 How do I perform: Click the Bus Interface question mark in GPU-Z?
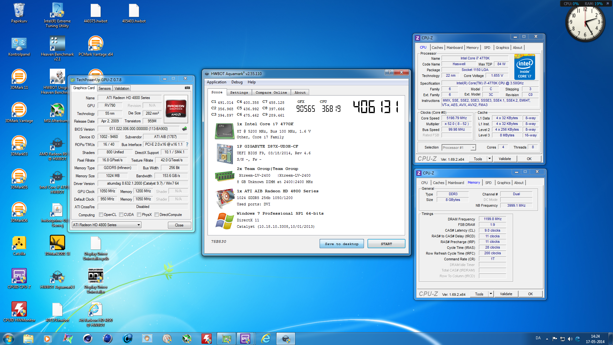tap(187, 144)
